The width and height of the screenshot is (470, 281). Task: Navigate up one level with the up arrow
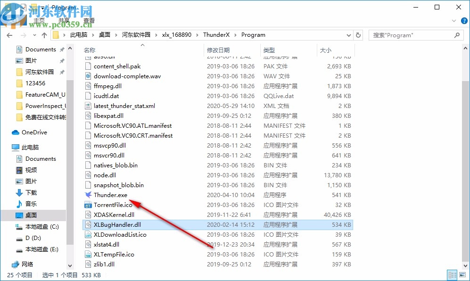(x=44, y=34)
